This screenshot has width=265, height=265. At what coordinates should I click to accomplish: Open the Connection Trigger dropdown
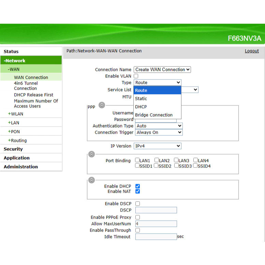[159, 132]
